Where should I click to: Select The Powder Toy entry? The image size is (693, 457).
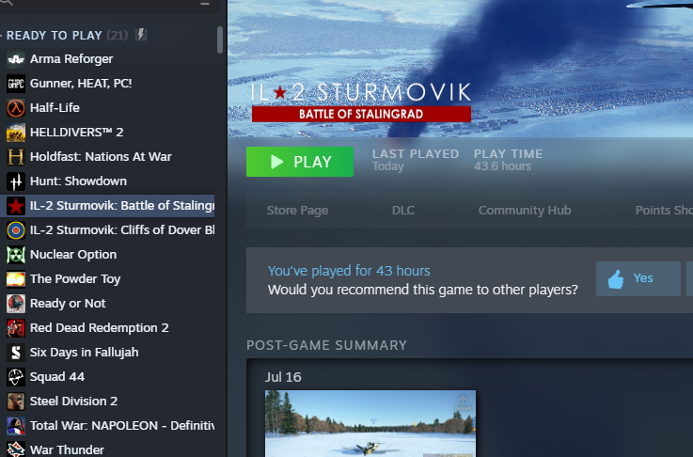(107, 279)
